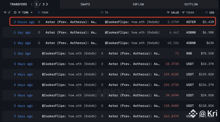This screenshot has width=220, height=122.
Task: Expand the TIME sort dropdown arrow
Action: (x=32, y=13)
